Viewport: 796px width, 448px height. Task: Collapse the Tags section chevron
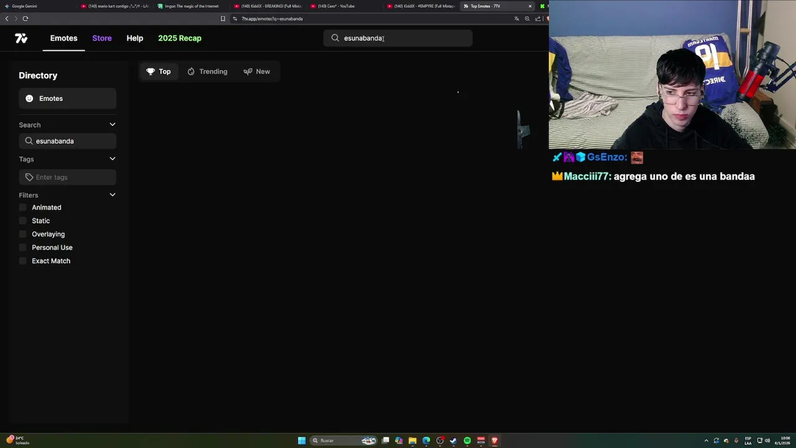pos(113,159)
